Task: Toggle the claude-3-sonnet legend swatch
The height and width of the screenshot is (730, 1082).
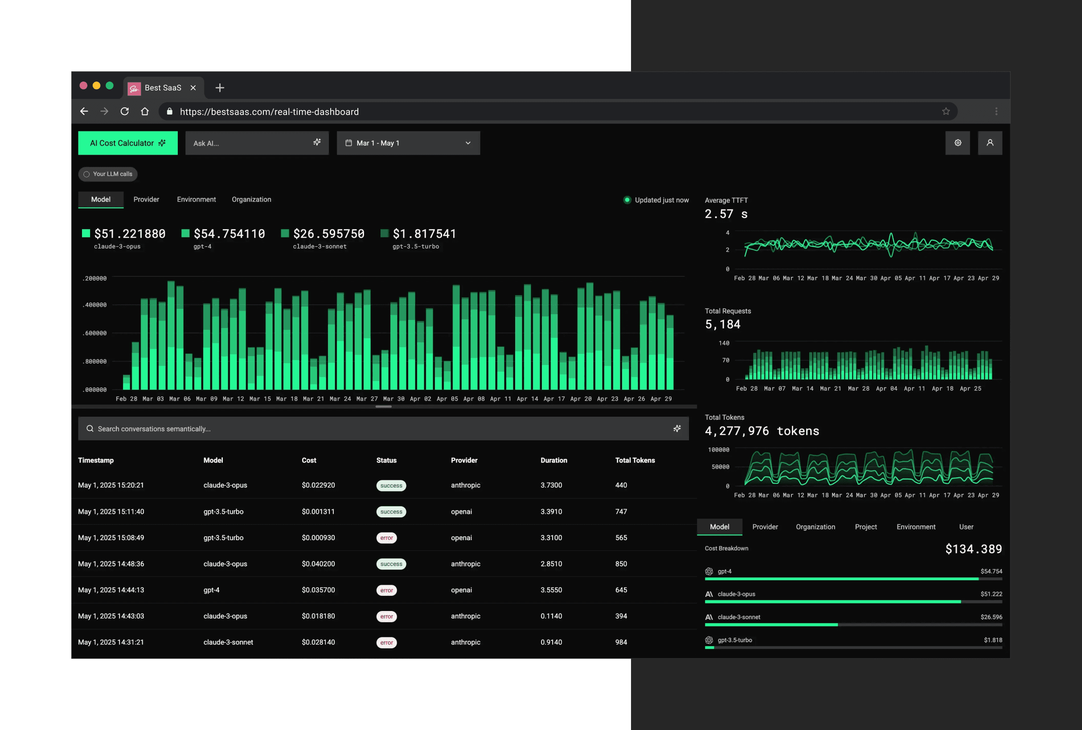Action: (x=284, y=233)
